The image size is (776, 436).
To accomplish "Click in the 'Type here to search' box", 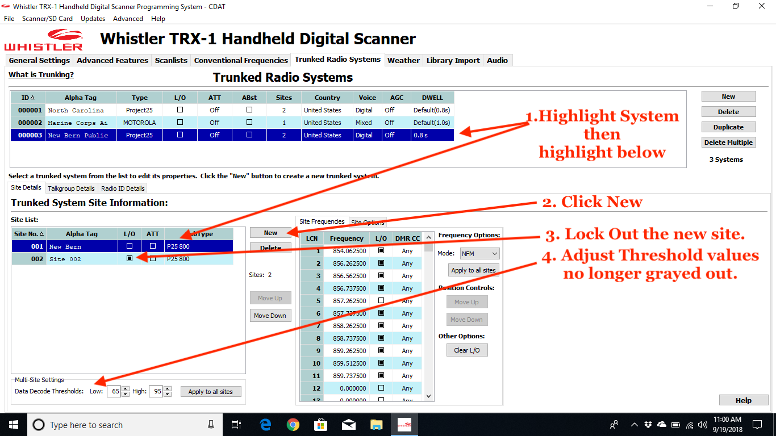I will 124,425.
